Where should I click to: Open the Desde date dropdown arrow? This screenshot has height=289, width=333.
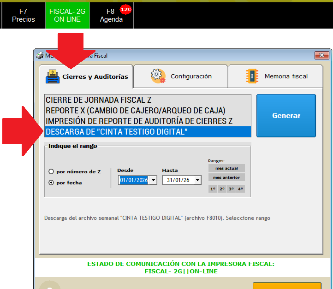[x=153, y=180]
